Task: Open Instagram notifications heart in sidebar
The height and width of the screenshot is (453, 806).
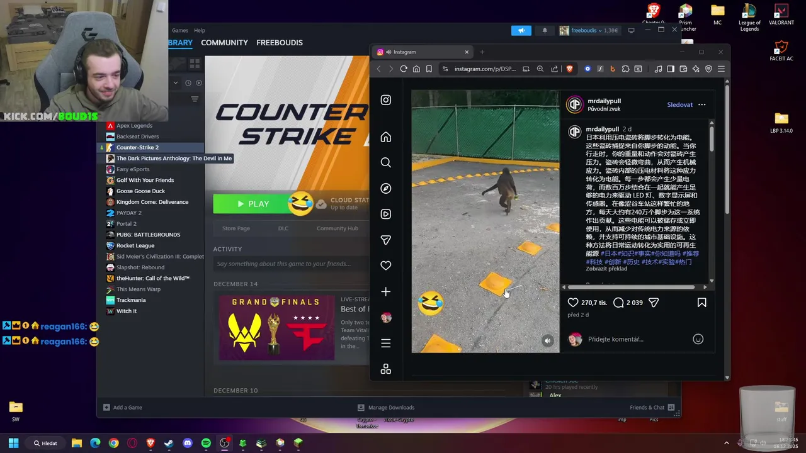Action: click(x=386, y=266)
